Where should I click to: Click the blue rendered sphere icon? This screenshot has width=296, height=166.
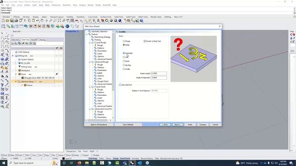tap(120, 21)
